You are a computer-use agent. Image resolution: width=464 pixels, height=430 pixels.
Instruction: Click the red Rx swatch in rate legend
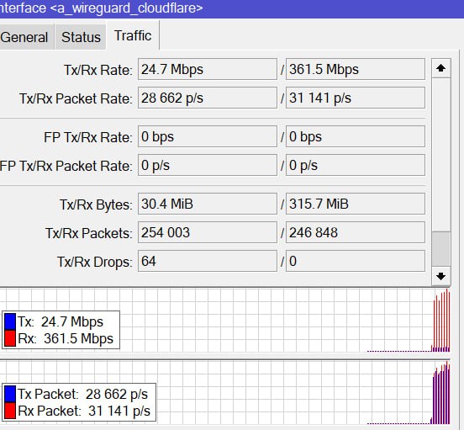pyautogui.click(x=10, y=338)
